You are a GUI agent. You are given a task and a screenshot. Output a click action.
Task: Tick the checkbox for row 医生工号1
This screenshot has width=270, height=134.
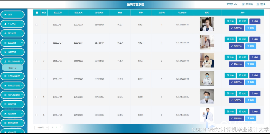click(x=36, y=25)
